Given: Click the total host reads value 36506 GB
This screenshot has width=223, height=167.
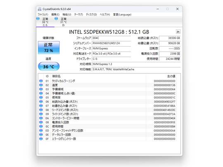Looking at the screenshot, I should point(170,38).
